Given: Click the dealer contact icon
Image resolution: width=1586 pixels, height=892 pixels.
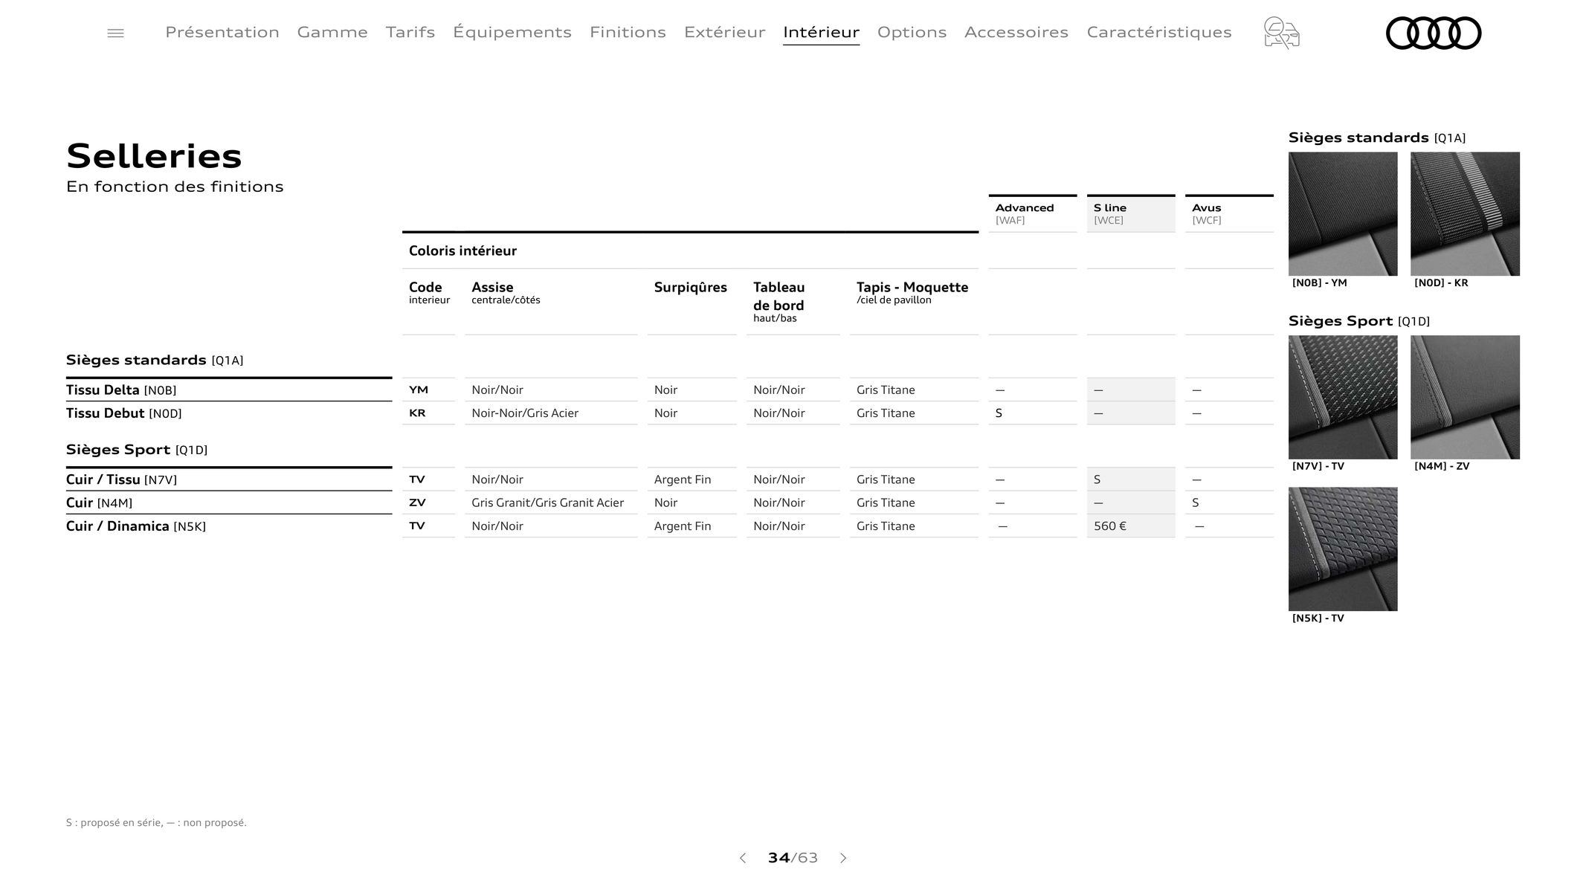Looking at the screenshot, I should click(1281, 33).
